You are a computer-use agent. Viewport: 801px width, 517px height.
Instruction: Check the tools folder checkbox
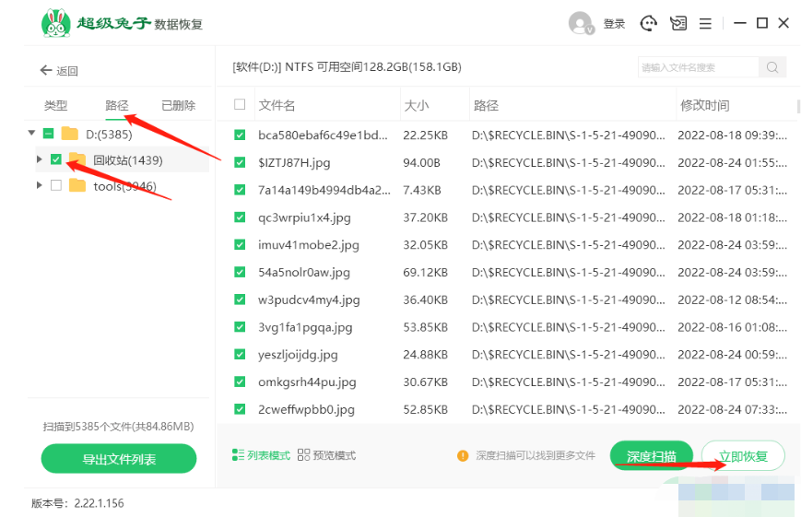coord(56,186)
